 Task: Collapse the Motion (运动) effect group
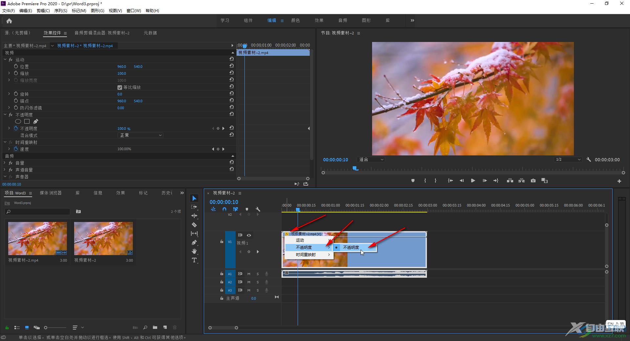pos(5,60)
